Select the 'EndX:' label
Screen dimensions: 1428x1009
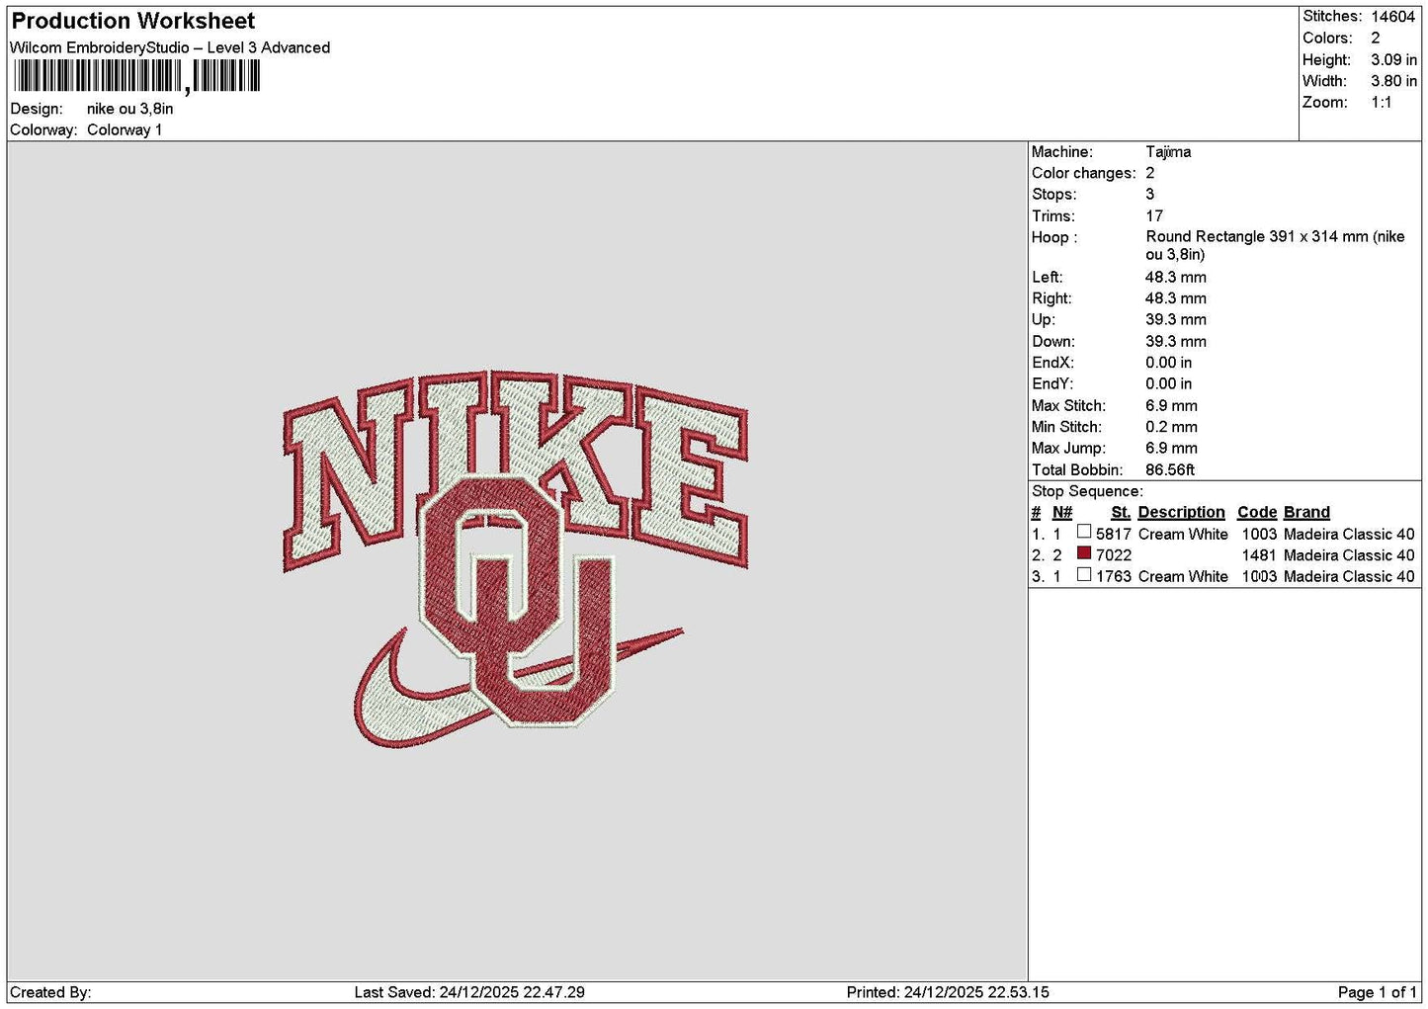[1052, 363]
